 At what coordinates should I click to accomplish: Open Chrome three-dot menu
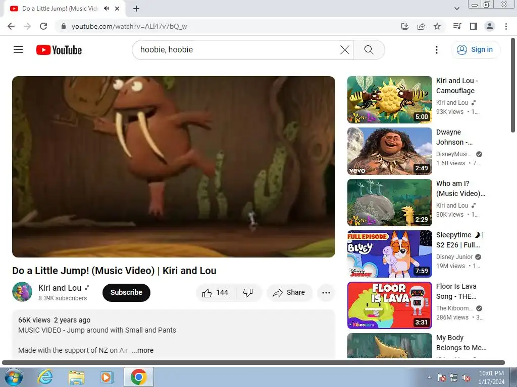(x=506, y=26)
